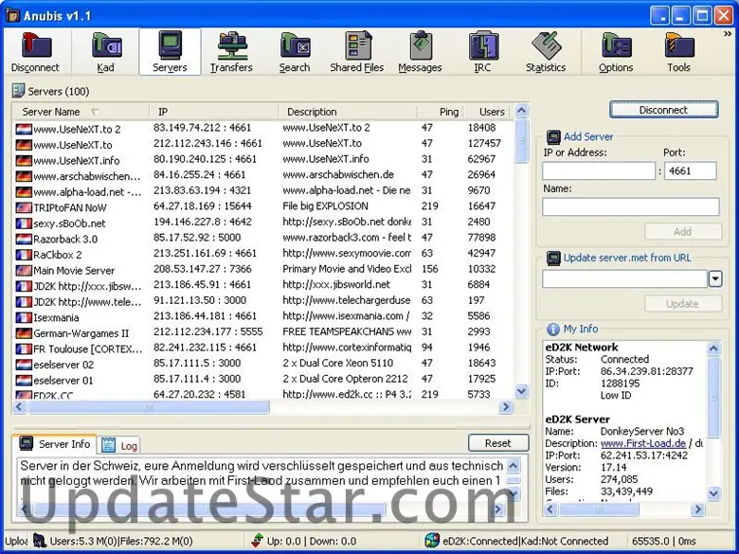Viewport: 739px width, 554px height.
Task: Click the IP or Address input field
Action: 599,171
